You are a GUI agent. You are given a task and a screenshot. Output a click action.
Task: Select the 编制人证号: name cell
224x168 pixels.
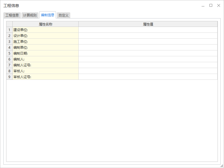(x=45, y=65)
